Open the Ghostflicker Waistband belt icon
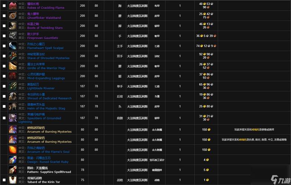Viewport: 291px width, 185px height. click(x=13, y=16)
